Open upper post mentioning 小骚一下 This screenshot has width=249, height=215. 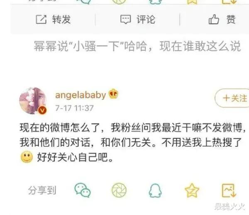click(x=137, y=46)
